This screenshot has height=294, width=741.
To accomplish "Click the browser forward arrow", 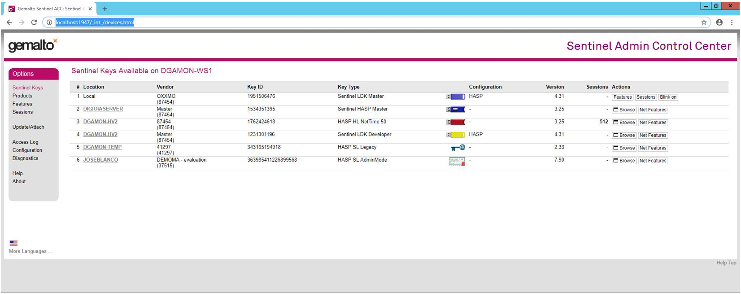I will pos(22,22).
